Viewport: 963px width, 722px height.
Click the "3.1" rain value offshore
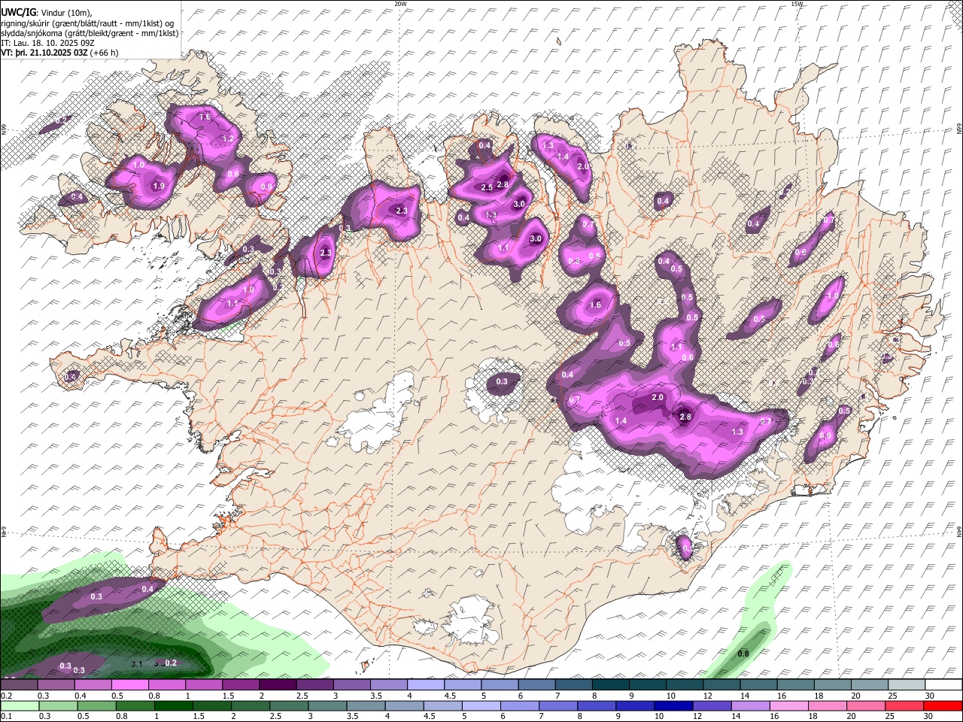pyautogui.click(x=137, y=664)
